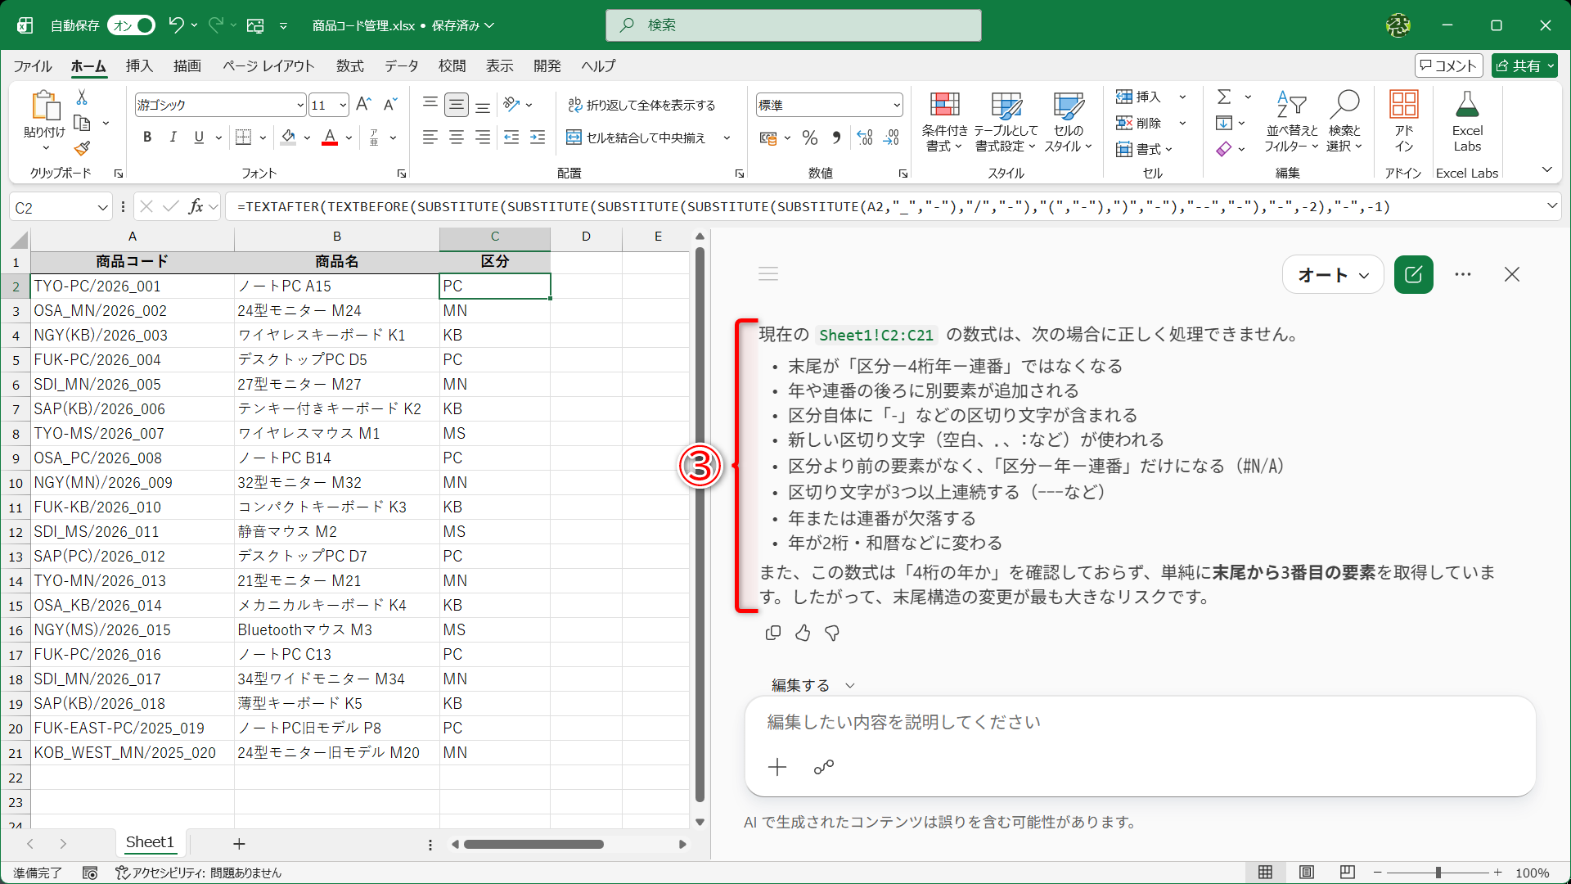
Task: Open the font name 游ゴシック dropdown
Action: 299,105
